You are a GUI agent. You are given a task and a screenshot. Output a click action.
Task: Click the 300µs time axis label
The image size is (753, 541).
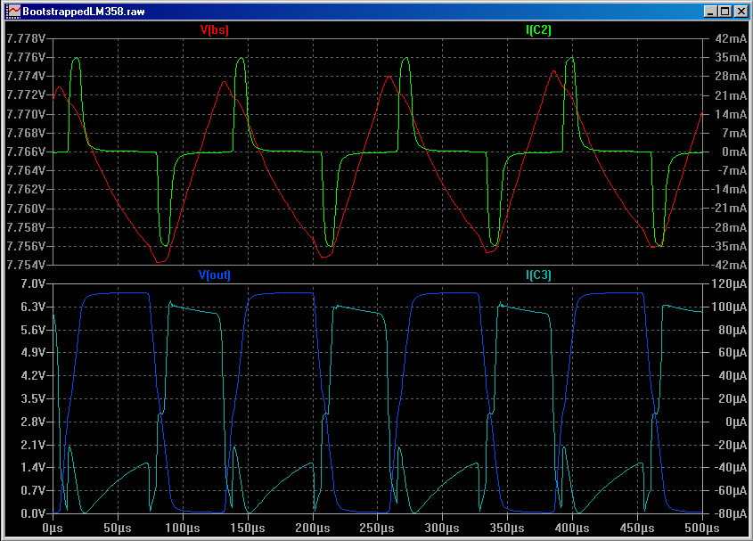[x=442, y=528]
